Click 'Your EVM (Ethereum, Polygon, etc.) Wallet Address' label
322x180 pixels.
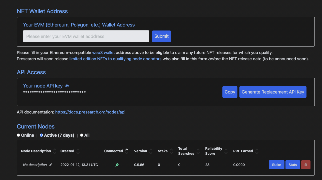tap(79, 25)
